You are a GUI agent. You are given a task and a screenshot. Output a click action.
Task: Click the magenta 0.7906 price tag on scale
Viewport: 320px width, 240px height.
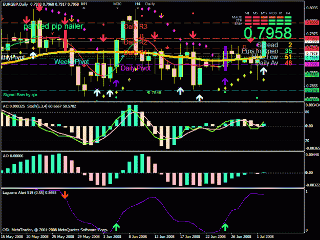[312, 64]
